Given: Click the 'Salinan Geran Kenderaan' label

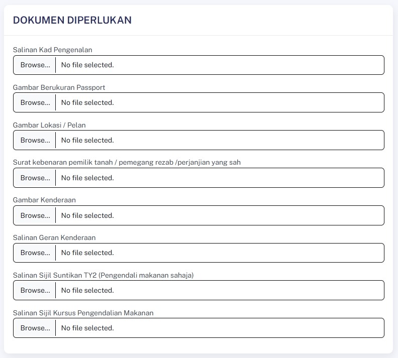Looking at the screenshot, I should (54, 237).
